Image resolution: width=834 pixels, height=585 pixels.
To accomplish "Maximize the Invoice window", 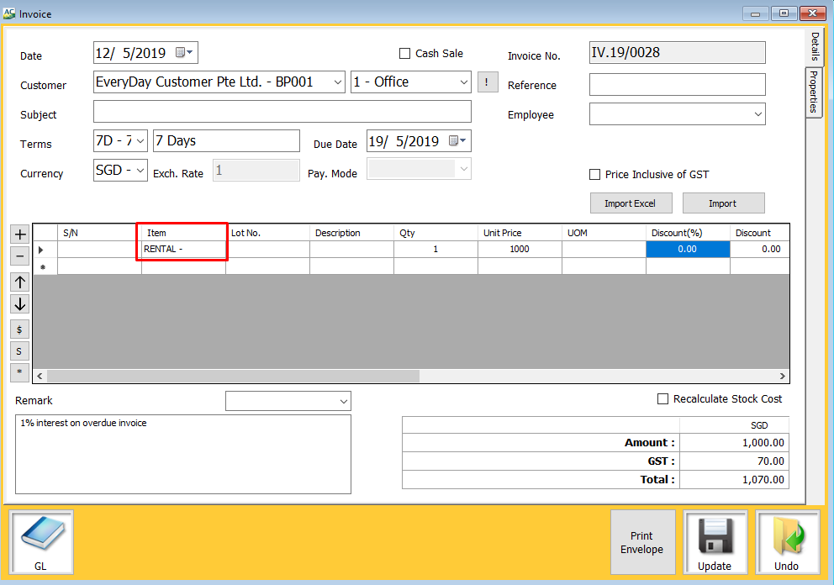I will (784, 13).
